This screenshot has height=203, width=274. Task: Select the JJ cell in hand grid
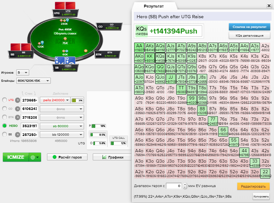coord(171,79)
